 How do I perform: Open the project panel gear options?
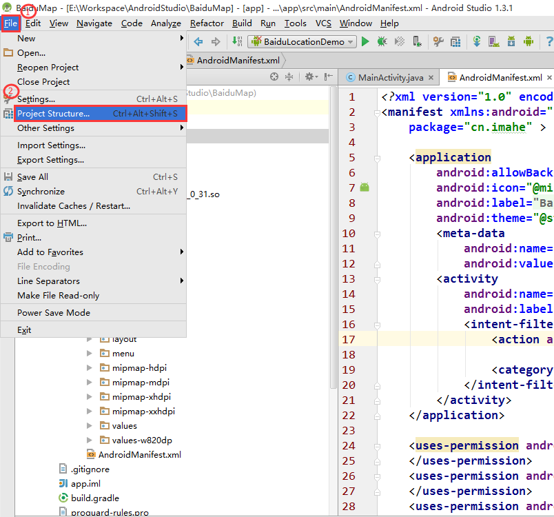pyautogui.click(x=311, y=77)
